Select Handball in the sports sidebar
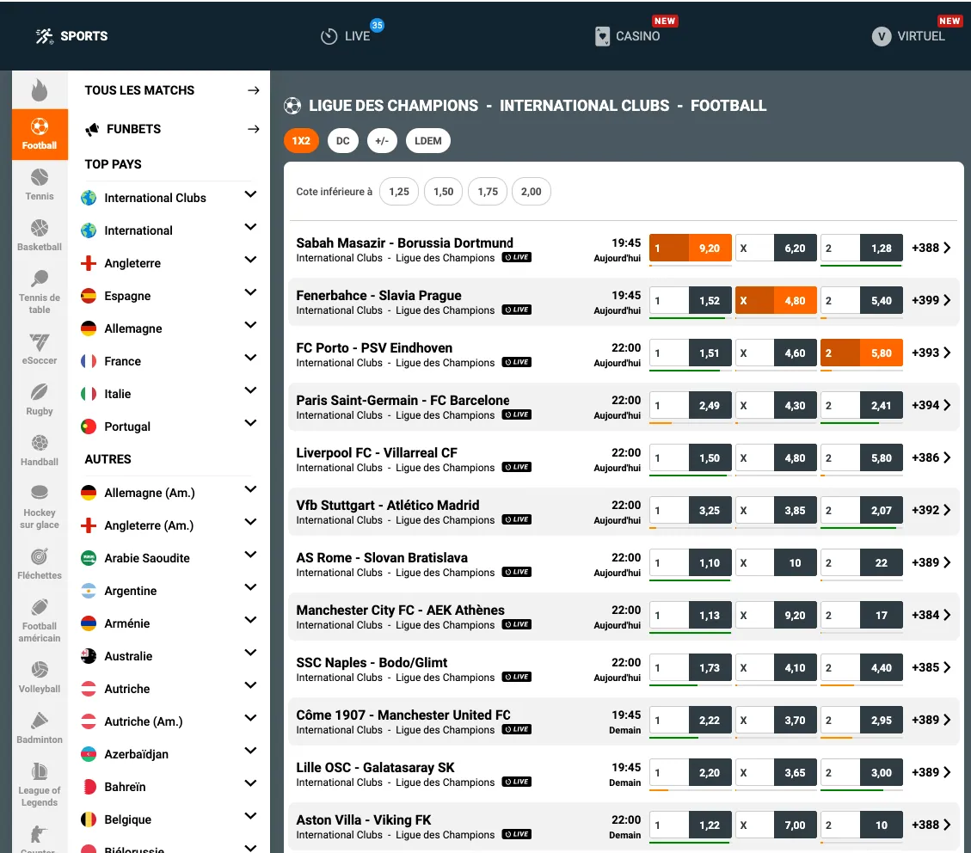Image resolution: width=971 pixels, height=853 pixels. coord(40,451)
